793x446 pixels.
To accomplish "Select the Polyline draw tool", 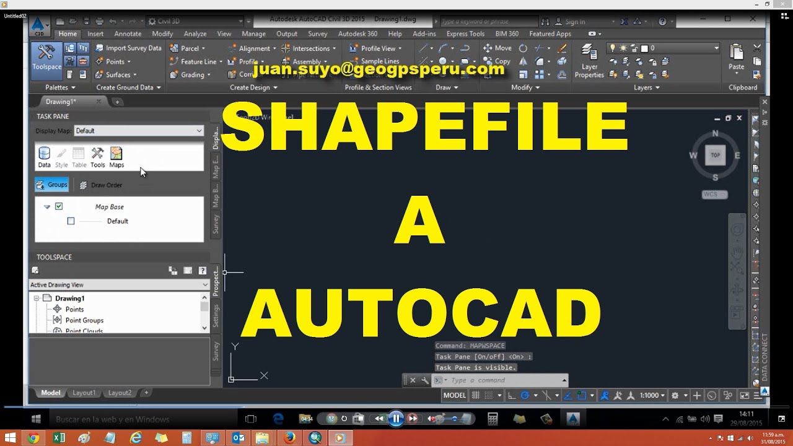I will click(x=444, y=48).
